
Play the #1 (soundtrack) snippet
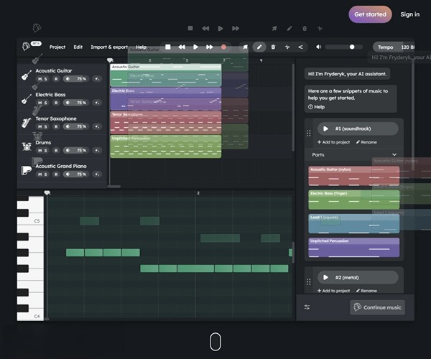pos(325,129)
